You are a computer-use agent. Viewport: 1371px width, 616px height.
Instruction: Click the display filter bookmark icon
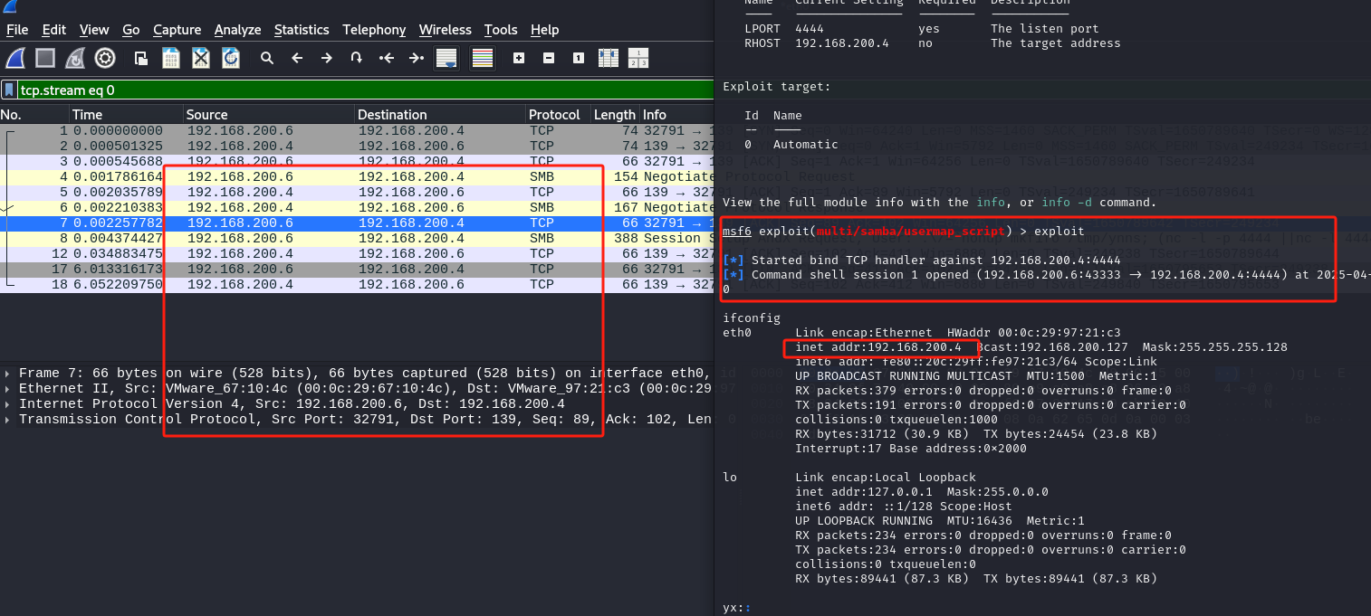pyautogui.click(x=9, y=90)
